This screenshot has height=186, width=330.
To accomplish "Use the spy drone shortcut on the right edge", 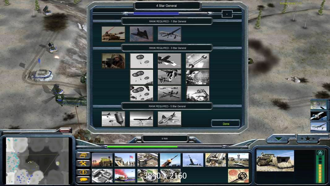I will pos(319,126).
